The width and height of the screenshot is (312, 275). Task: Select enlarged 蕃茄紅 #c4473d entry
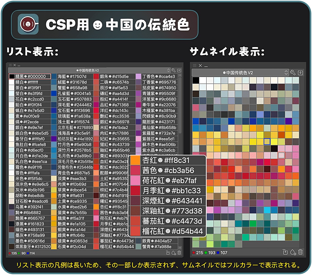[168, 221]
